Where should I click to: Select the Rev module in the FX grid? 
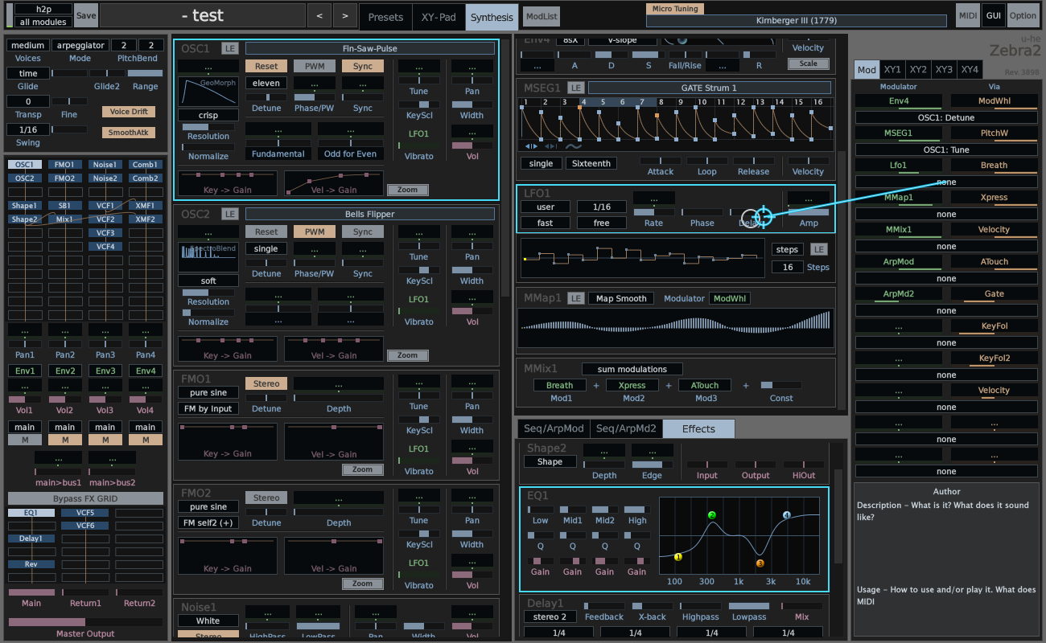pos(31,564)
